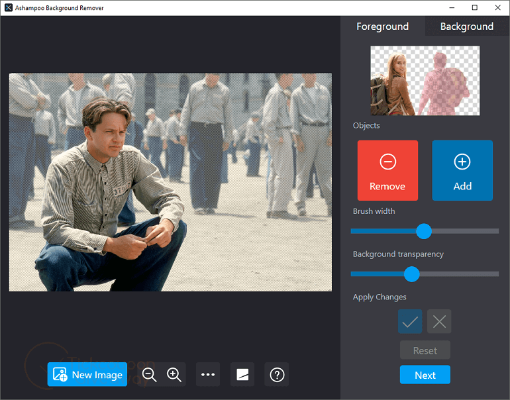Screen dimensions: 510x400
Task: Close the Ashampoo Background Remover window
Action: tap(497, 7)
